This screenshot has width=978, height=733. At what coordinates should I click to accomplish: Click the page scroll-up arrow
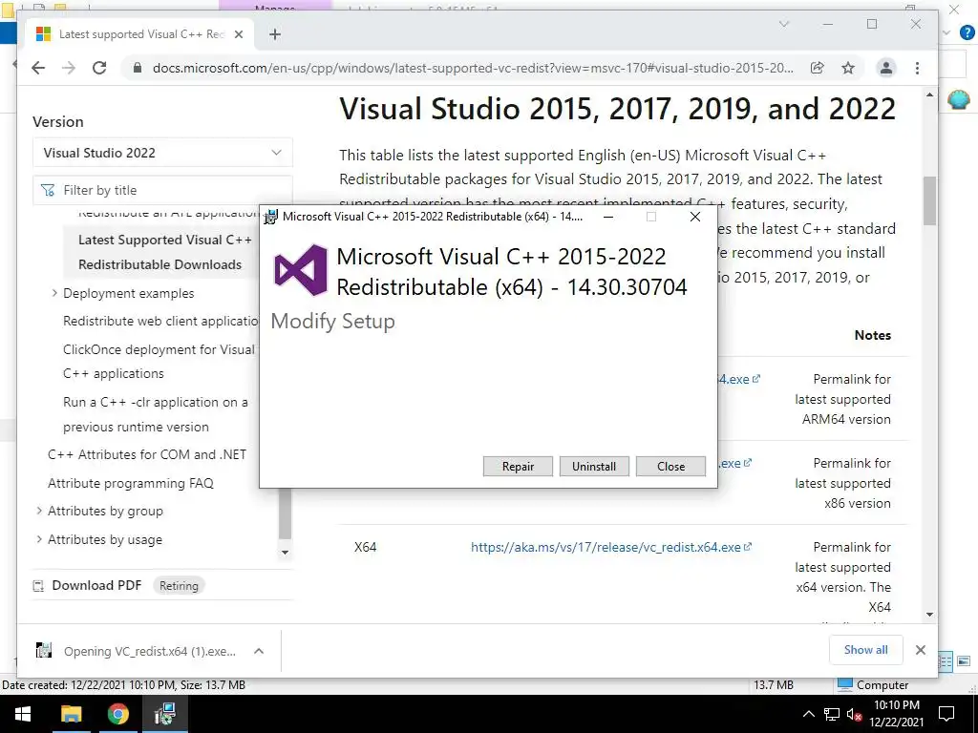point(930,95)
